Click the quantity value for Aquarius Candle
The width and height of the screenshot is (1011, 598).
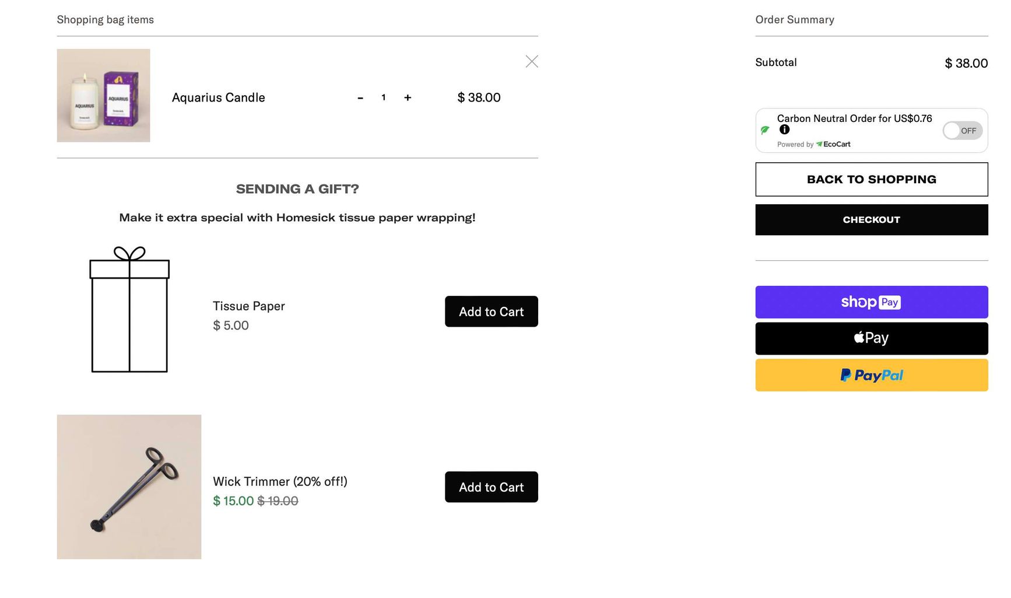(x=384, y=98)
